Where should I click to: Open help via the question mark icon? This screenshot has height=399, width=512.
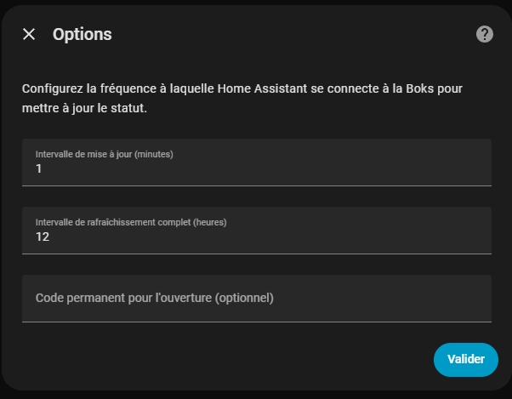pos(485,34)
